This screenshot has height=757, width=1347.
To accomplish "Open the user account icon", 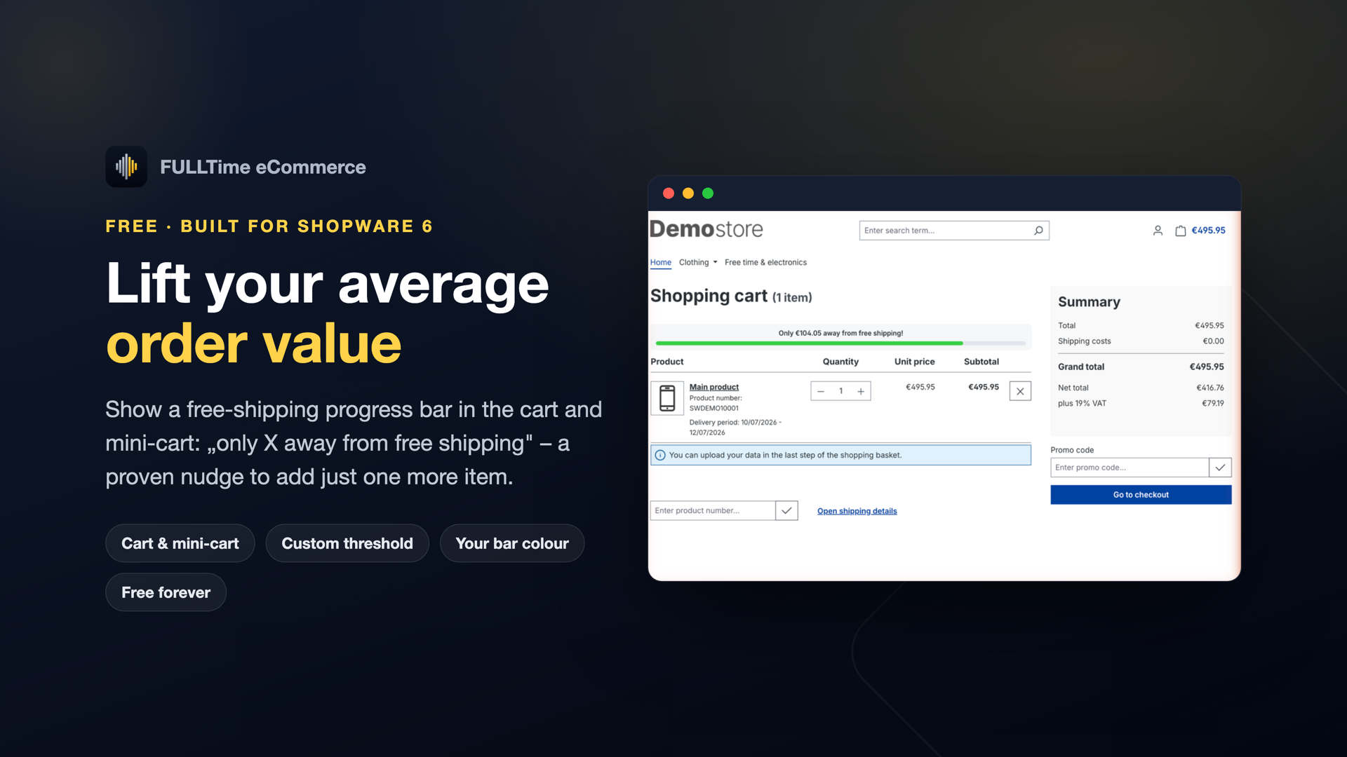I will [x=1158, y=231].
